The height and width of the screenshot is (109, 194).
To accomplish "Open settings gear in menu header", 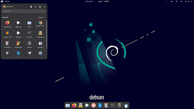I will (40, 7).
